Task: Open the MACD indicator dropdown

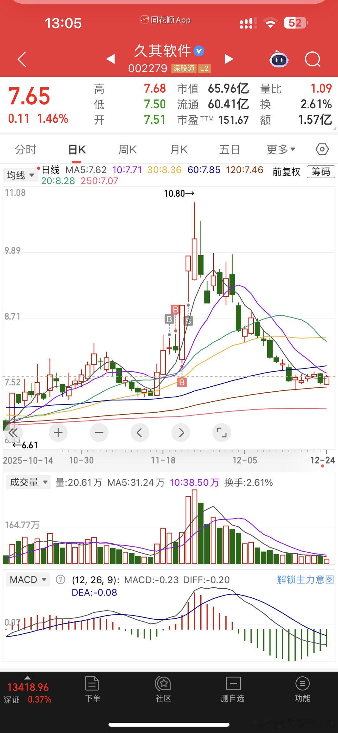Action: tap(28, 580)
